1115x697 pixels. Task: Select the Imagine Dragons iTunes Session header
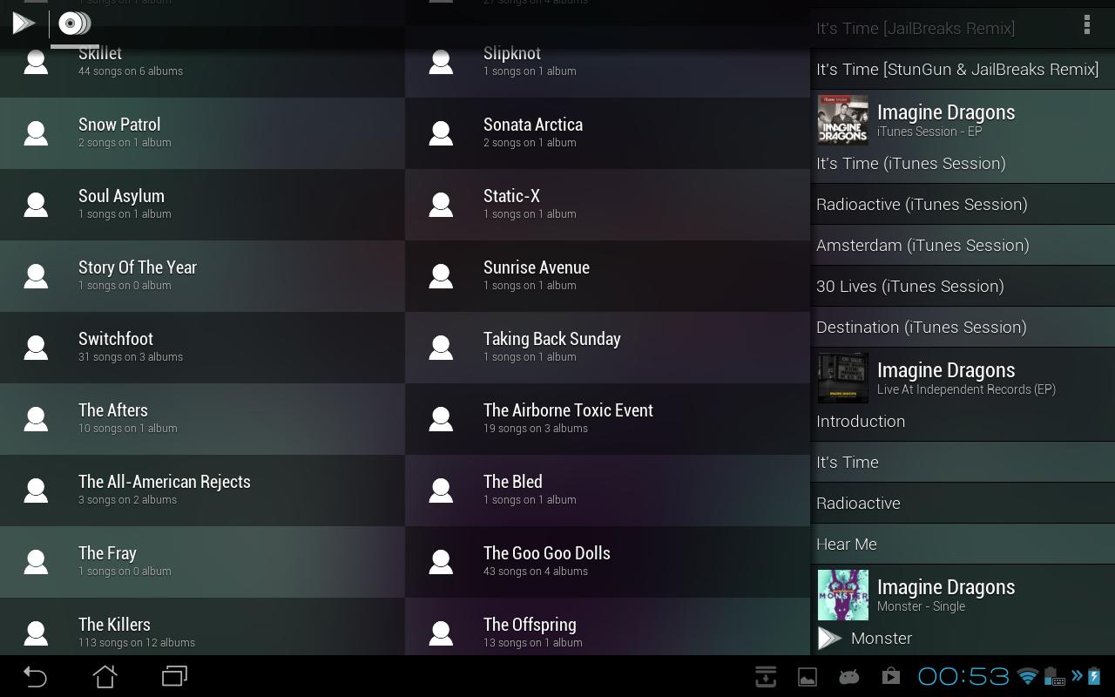point(963,120)
